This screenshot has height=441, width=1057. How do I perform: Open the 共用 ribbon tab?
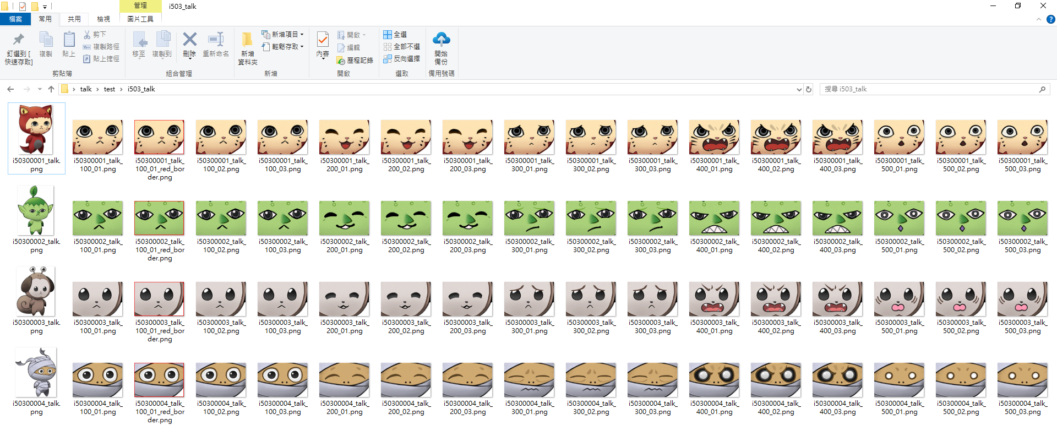point(74,19)
